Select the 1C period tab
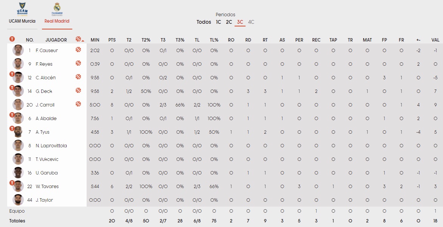Viewport: 443px width, 227px height. [x=218, y=22]
